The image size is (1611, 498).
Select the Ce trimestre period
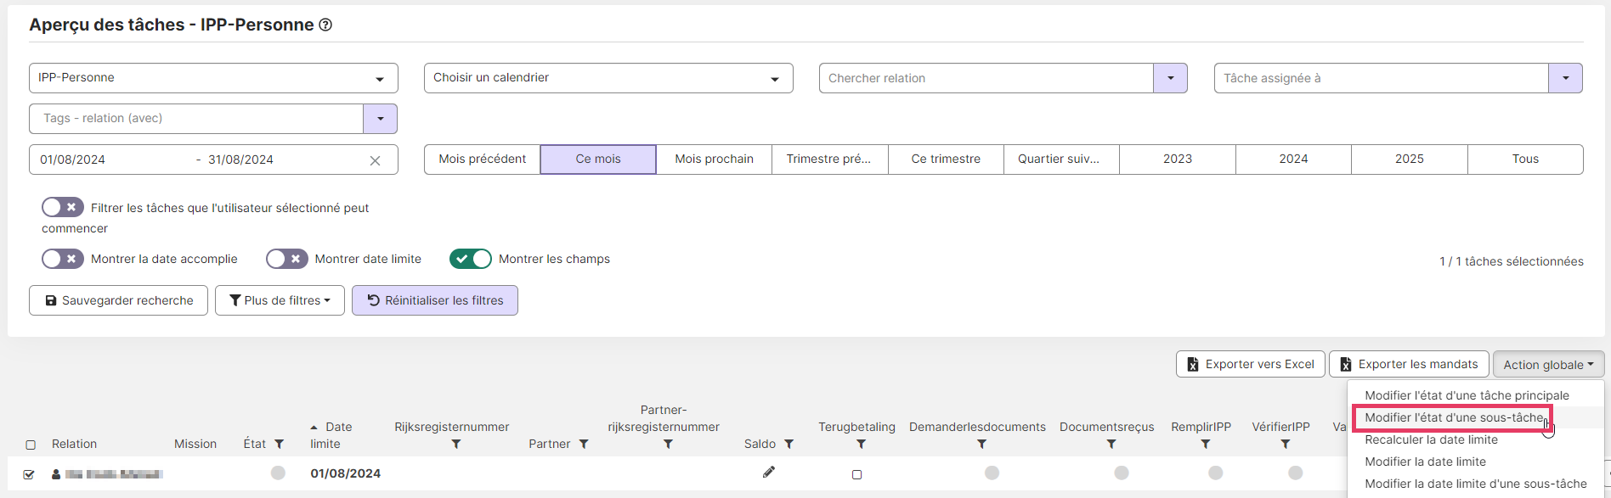pos(946,159)
